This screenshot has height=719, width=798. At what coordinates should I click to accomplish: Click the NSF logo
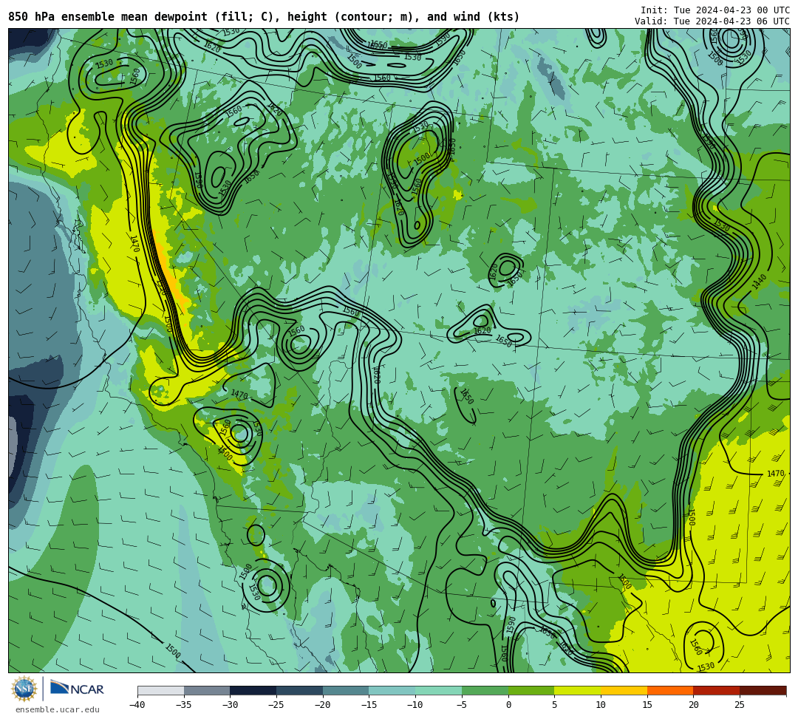pyautogui.click(x=24, y=689)
